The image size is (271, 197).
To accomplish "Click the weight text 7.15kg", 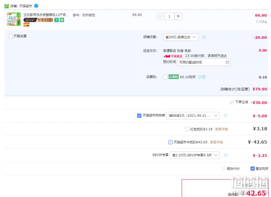I will pyautogui.click(x=261, y=22).
